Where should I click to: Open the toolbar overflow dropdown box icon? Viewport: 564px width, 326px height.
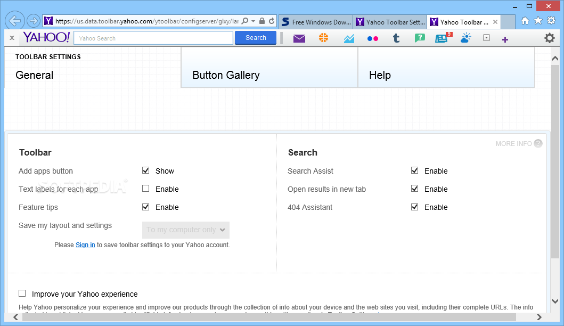point(486,38)
